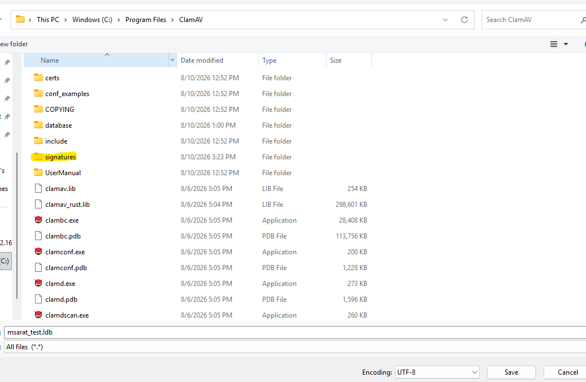Screen dimensions: 586x382
Task: Click the UserManual folder icon
Action: pyautogui.click(x=38, y=172)
